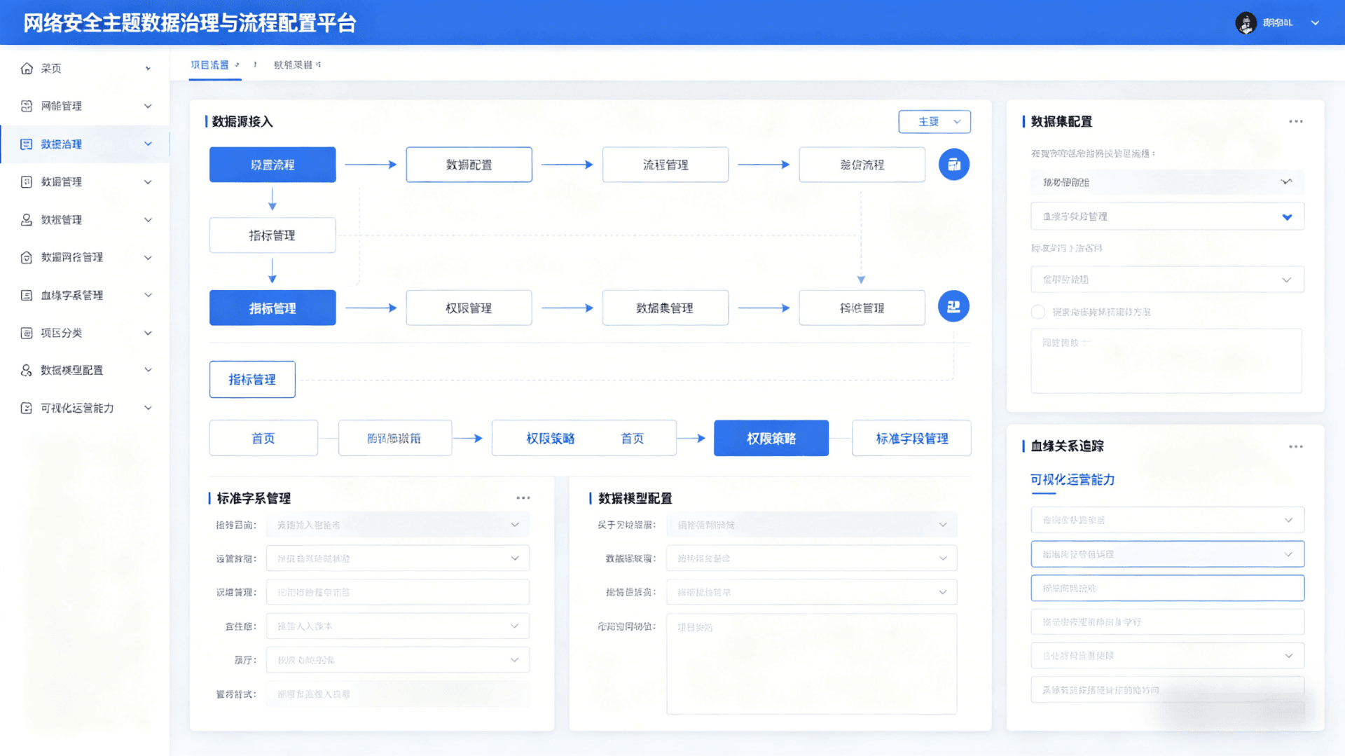Image resolution: width=1345 pixels, height=756 pixels.
Task: Click the blue circular copy icon beside 竞伦流程
Action: [x=953, y=164]
